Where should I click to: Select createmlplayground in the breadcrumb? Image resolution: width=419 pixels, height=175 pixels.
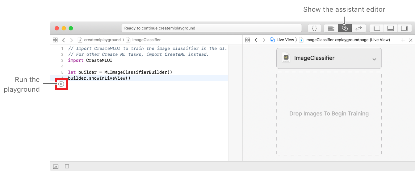102,40
